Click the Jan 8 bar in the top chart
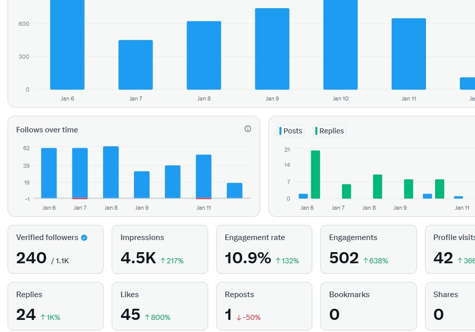Screen dimensions: 475x332 pos(204,56)
